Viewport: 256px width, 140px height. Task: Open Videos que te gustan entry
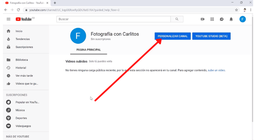pyautogui.click(x=26, y=84)
